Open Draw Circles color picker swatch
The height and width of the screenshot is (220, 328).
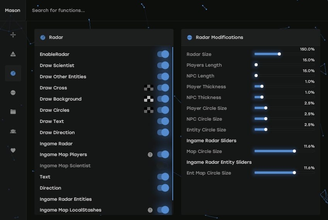(149, 110)
